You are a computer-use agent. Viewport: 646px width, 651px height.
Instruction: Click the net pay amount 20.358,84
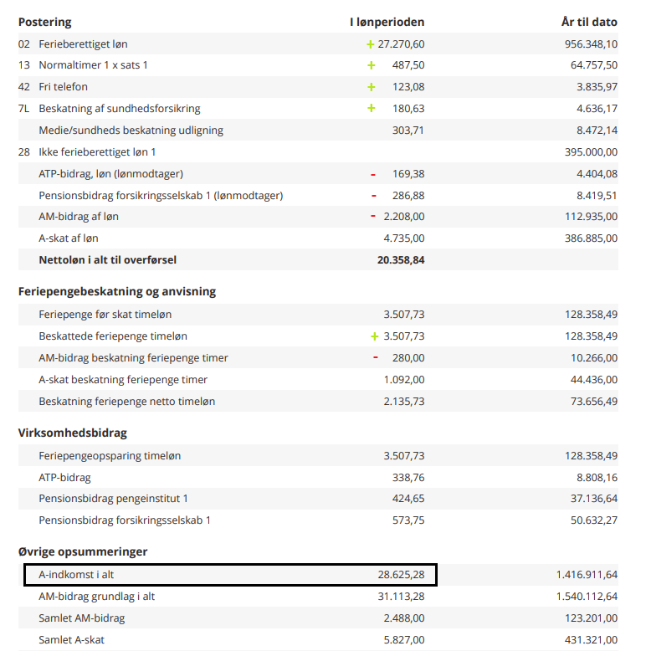pos(401,260)
